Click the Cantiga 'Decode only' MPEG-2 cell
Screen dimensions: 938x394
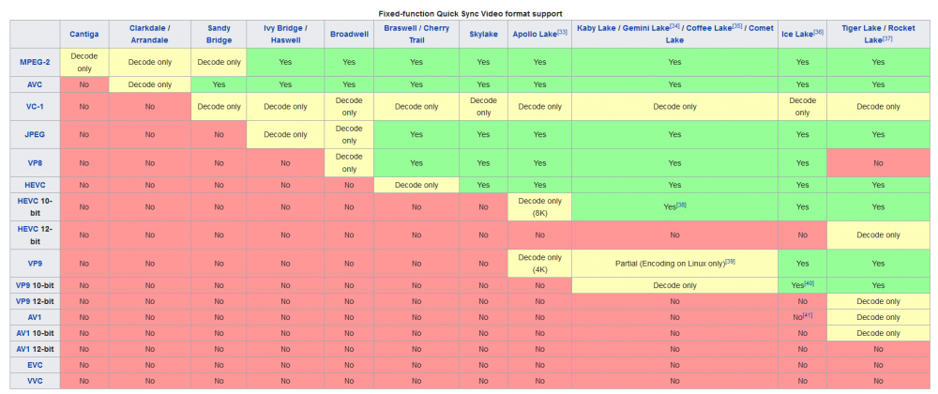(x=83, y=62)
